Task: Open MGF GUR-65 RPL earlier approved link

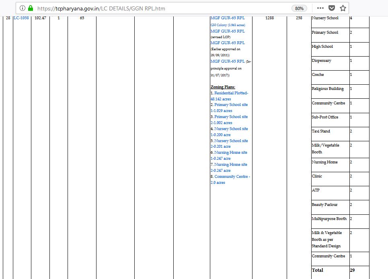Action: click(228, 43)
